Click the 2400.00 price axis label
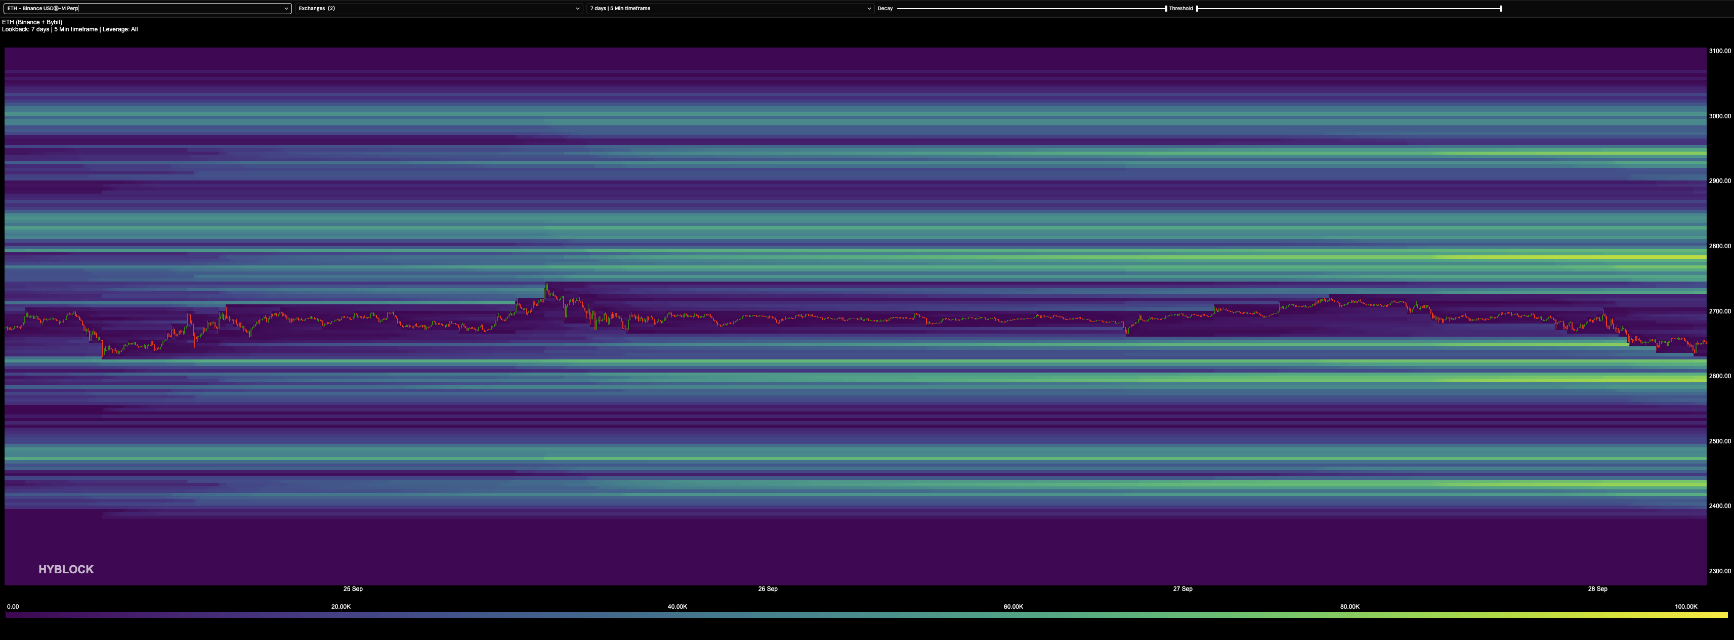 point(1719,506)
